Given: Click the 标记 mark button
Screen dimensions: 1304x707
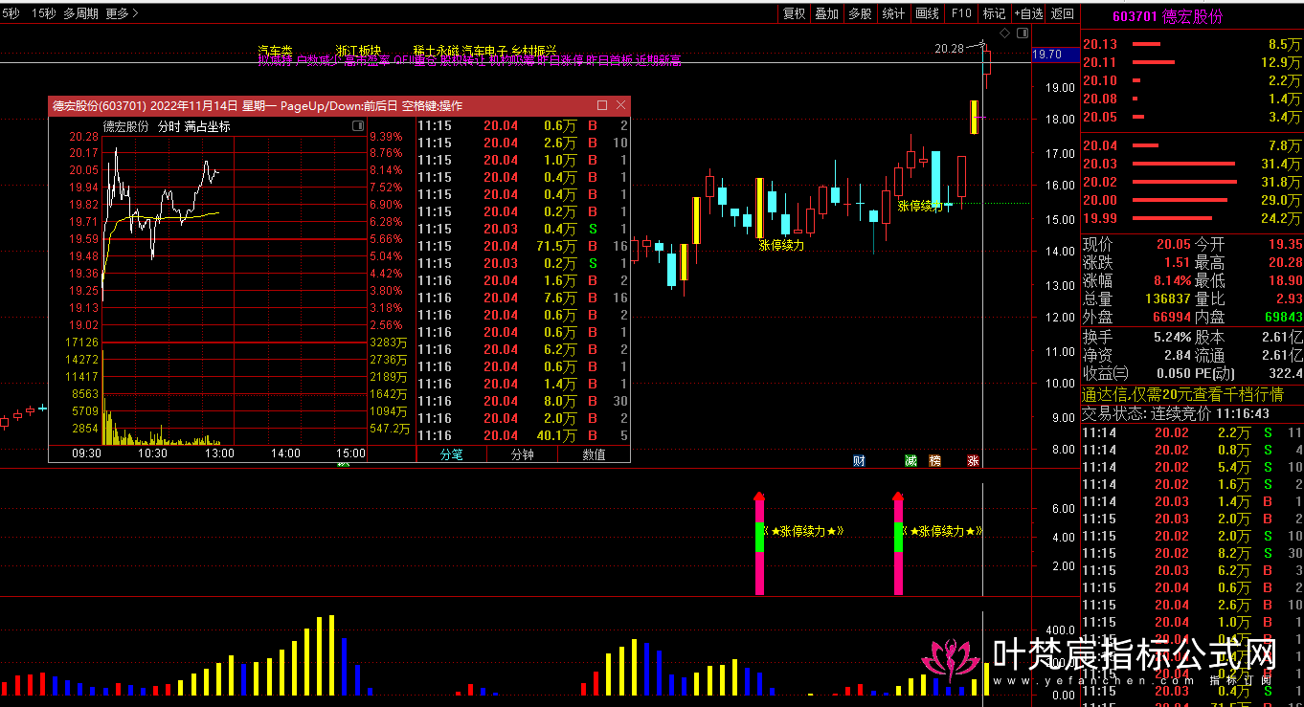Looking at the screenshot, I should pyautogui.click(x=995, y=13).
